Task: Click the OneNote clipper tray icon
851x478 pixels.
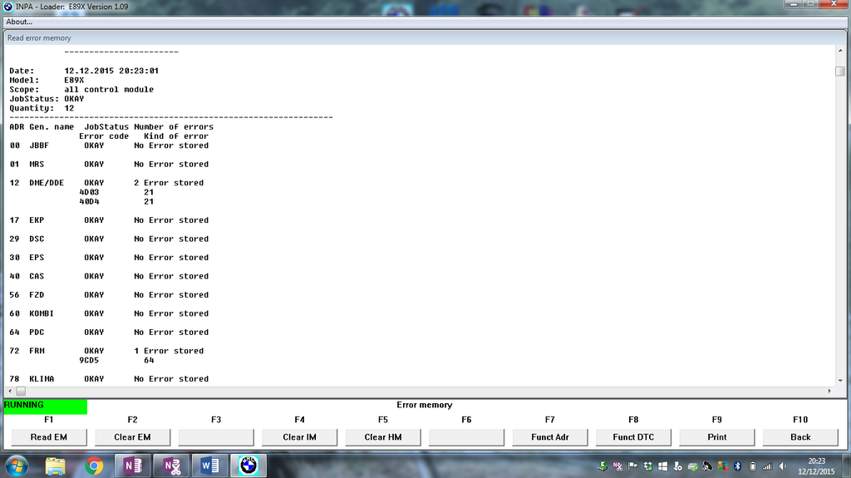Action: 617,466
